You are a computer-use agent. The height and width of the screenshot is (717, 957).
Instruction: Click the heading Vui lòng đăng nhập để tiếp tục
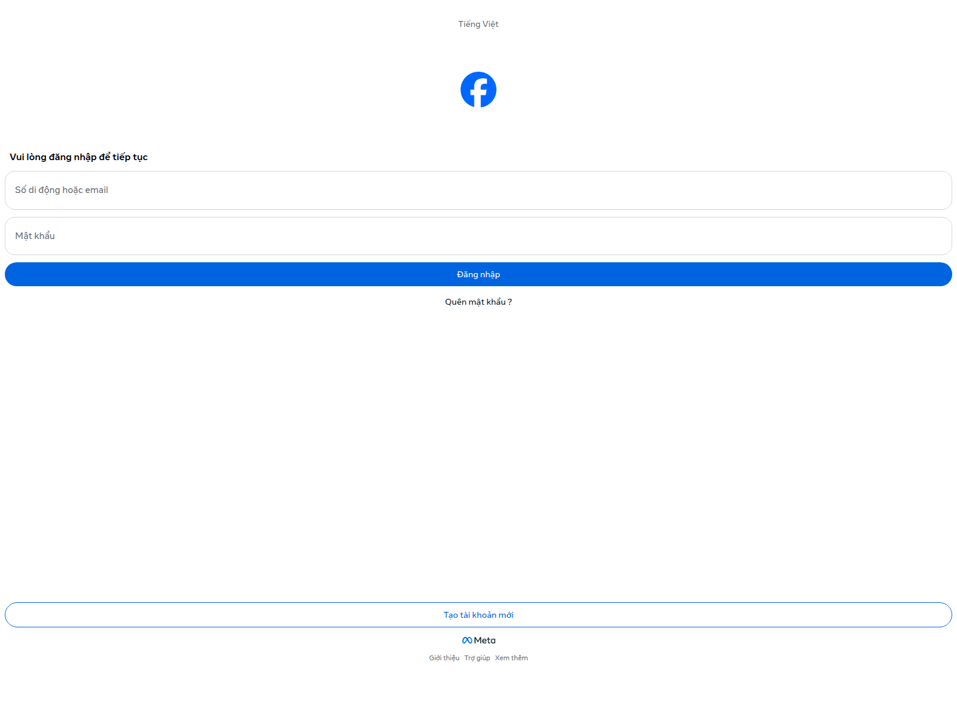click(78, 157)
